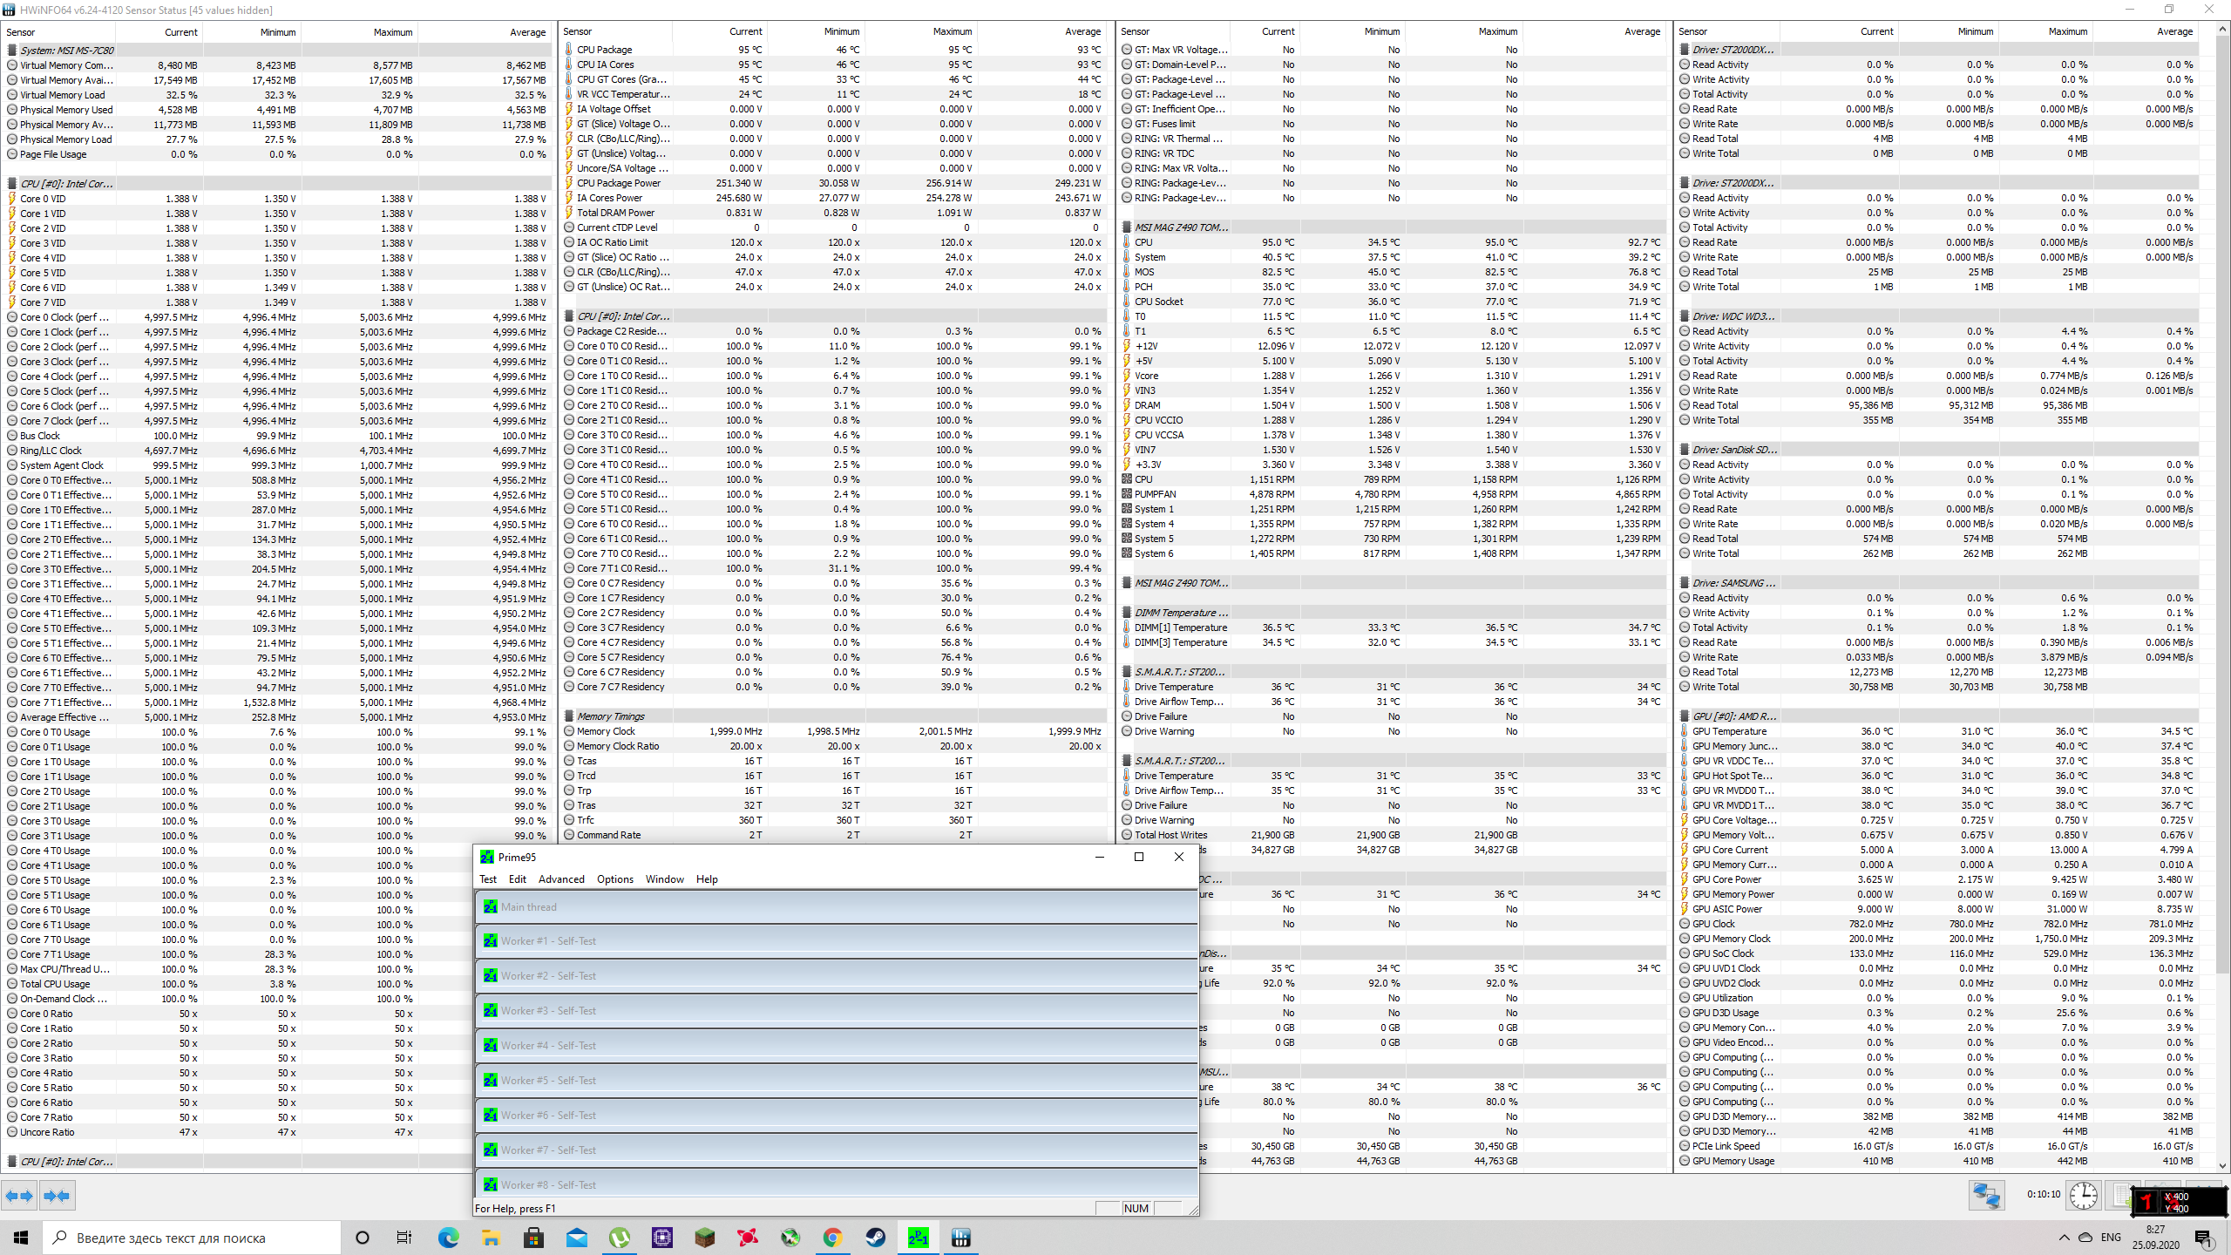This screenshot has width=2231, height=1255.
Task: Click the HWiNFO taskbar icon
Action: 960,1238
